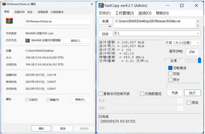Select the 常规 tab
Viewport: 205px width, 134px height.
coord(7,12)
